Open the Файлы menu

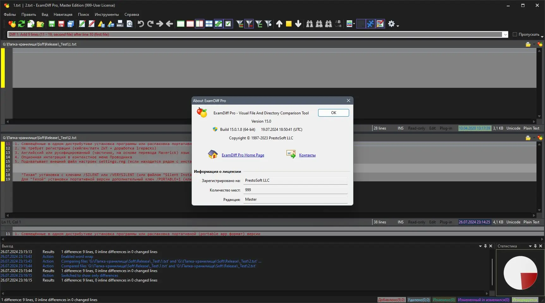[x=10, y=15]
